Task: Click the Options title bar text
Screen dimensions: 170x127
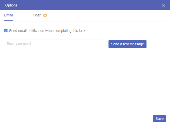Action: pos(11,5)
